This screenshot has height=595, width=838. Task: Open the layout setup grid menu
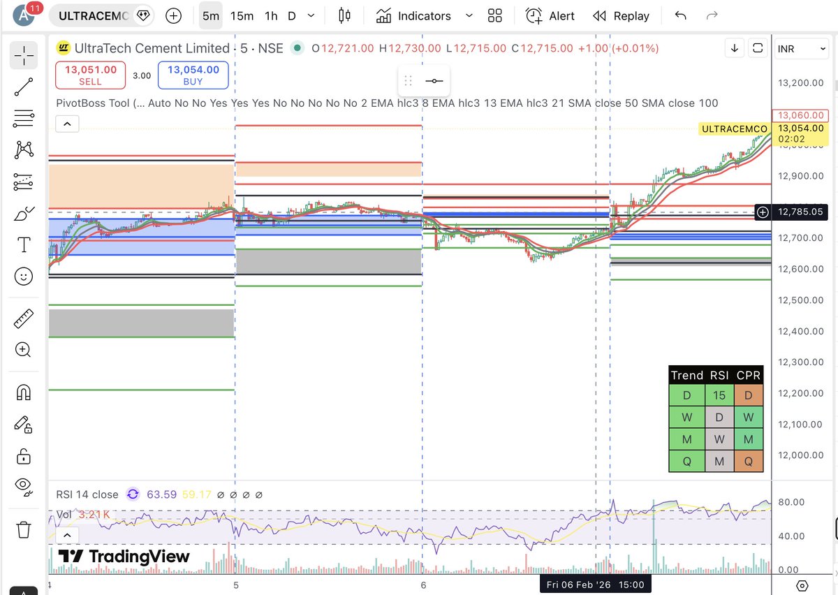pos(495,15)
